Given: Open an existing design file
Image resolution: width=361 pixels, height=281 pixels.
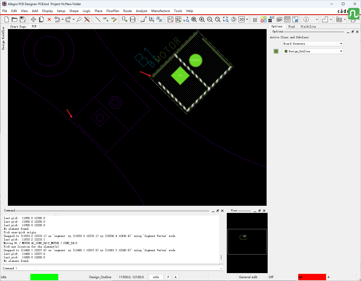Looking at the screenshot, I should (x=15, y=19).
